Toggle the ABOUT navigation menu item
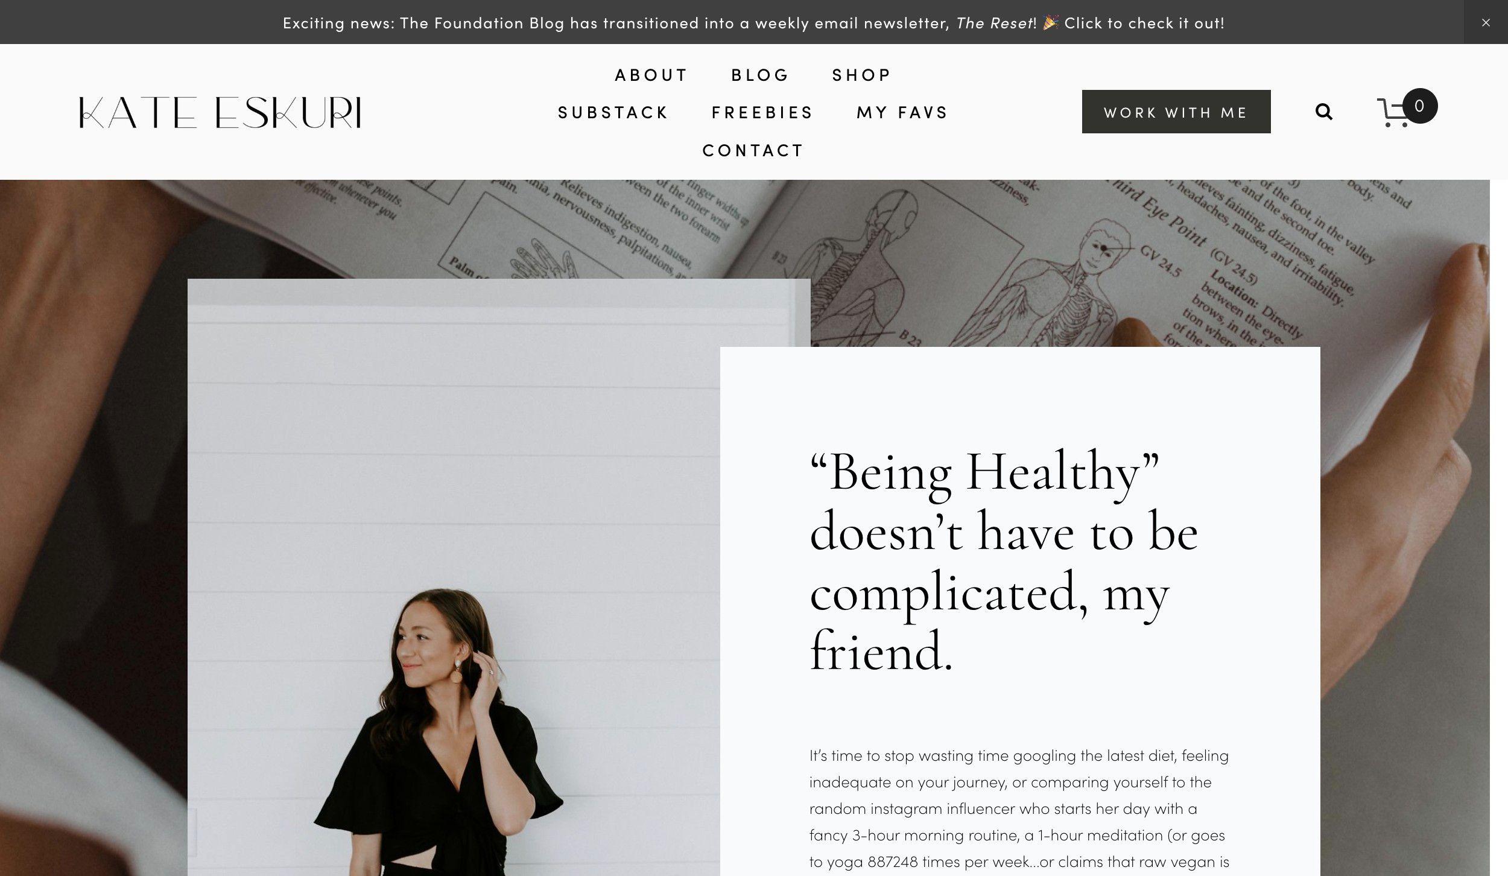This screenshot has height=876, width=1508. [x=651, y=74]
